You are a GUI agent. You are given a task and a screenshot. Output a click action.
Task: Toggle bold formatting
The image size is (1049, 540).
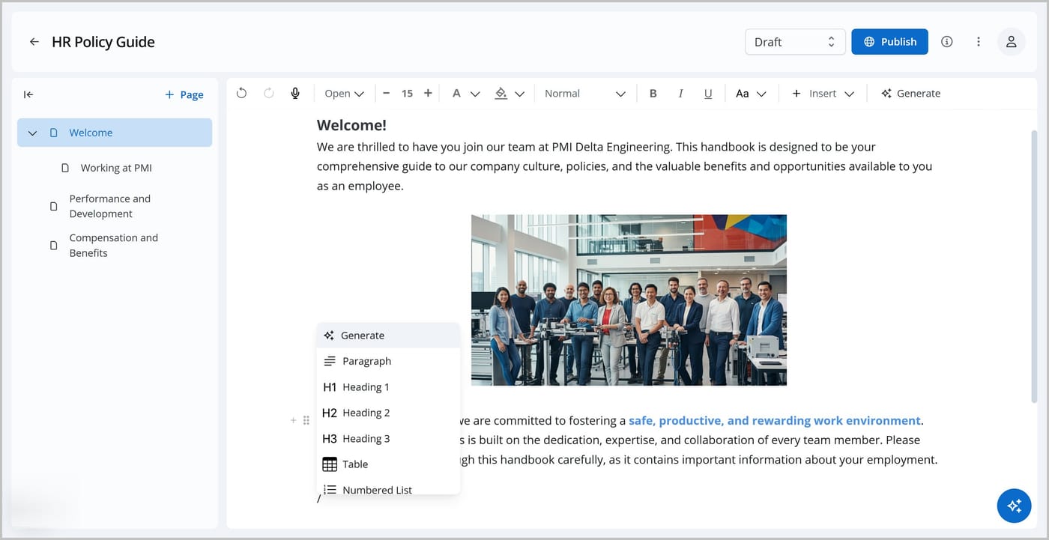tap(653, 94)
